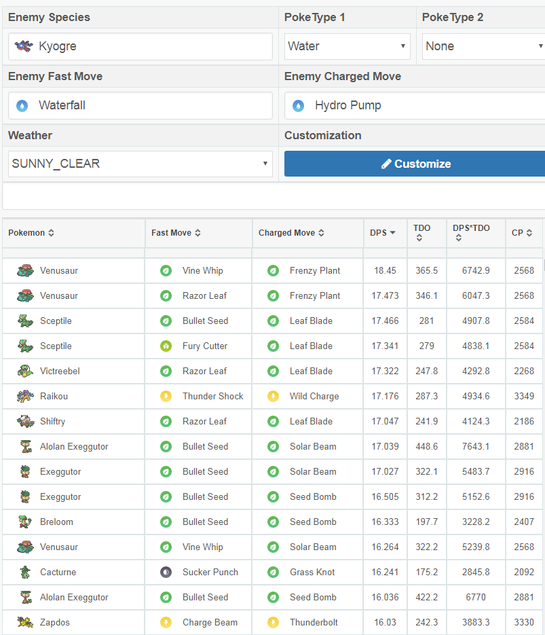This screenshot has width=545, height=635.
Task: Click the 7643.1 DPS*TDO value
Action: (476, 447)
